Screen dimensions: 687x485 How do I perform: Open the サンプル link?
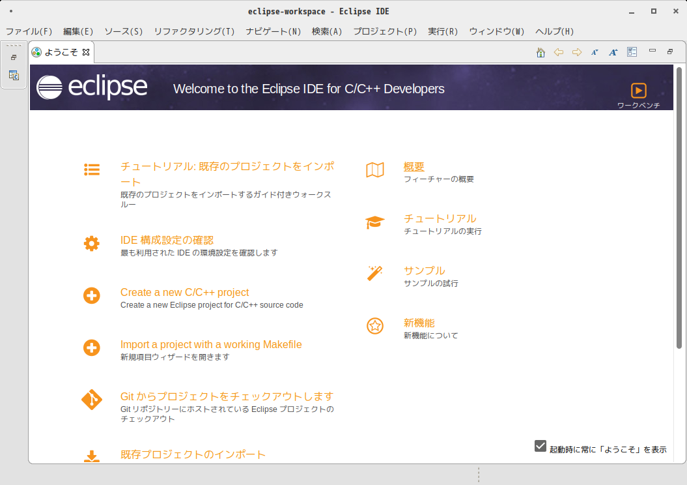(424, 271)
